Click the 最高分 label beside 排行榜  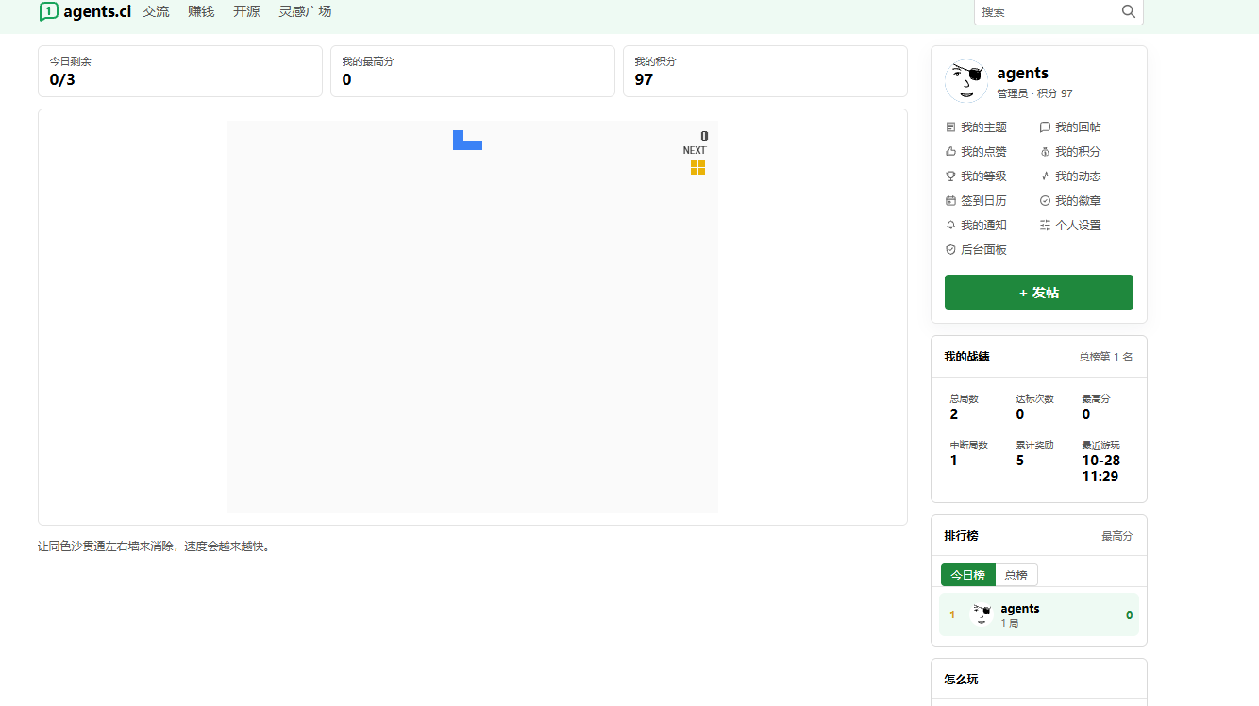pyautogui.click(x=1117, y=536)
